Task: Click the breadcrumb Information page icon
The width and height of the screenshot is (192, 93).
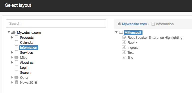Action: (153, 24)
